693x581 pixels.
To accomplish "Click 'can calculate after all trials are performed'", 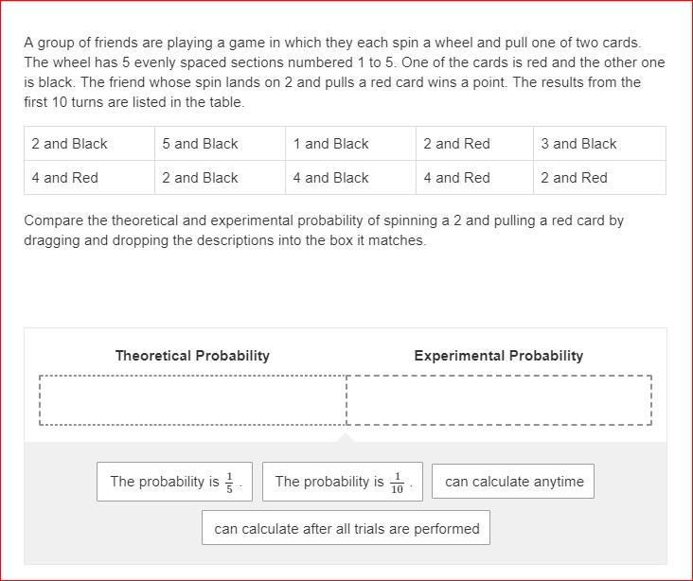I will pyautogui.click(x=346, y=528).
